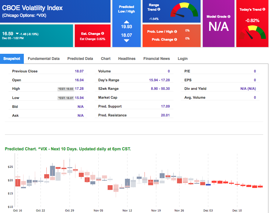Click the Model Grade info icon
The height and width of the screenshot is (213, 269).
pyautogui.click(x=229, y=17)
